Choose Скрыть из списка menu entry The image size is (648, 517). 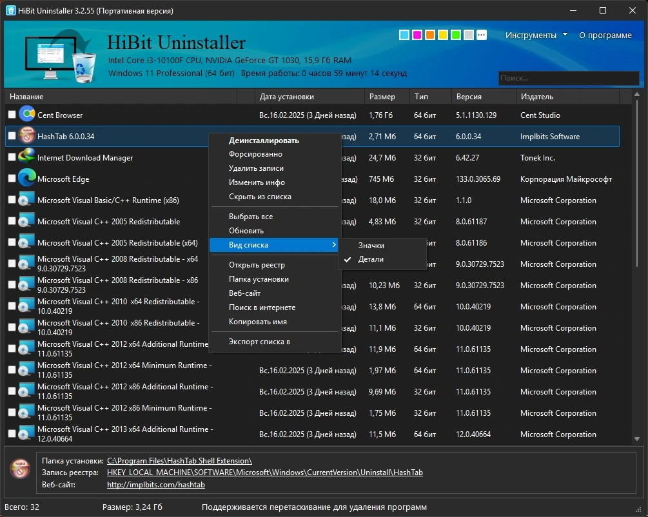pos(274,197)
